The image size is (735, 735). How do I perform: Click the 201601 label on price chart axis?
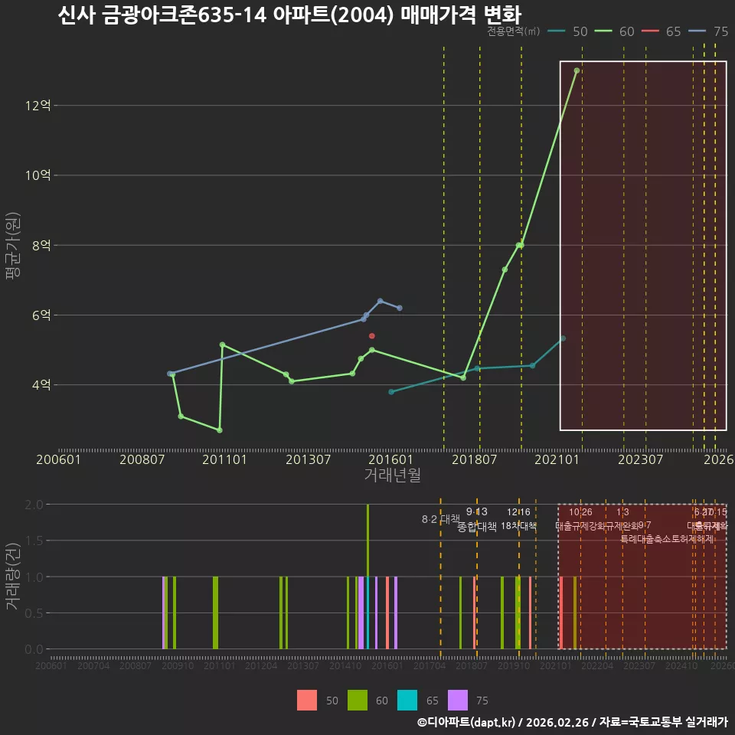[390, 459]
